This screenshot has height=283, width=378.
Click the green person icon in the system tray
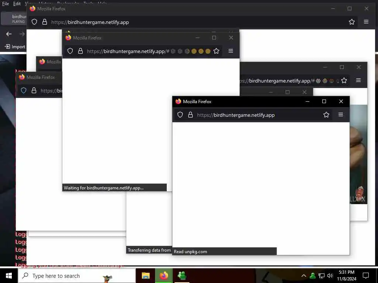313,276
